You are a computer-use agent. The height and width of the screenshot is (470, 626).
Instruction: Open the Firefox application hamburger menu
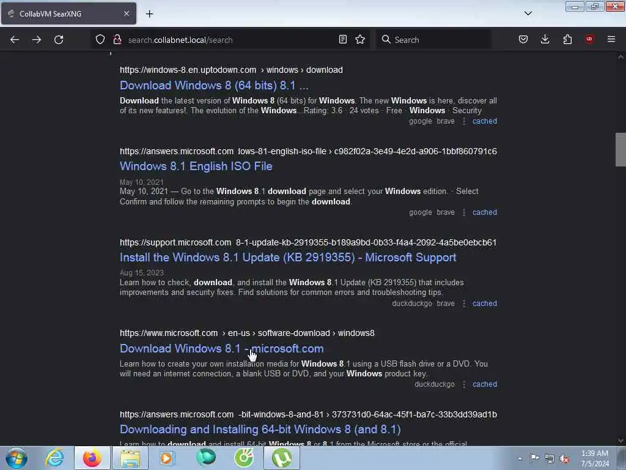(x=611, y=39)
